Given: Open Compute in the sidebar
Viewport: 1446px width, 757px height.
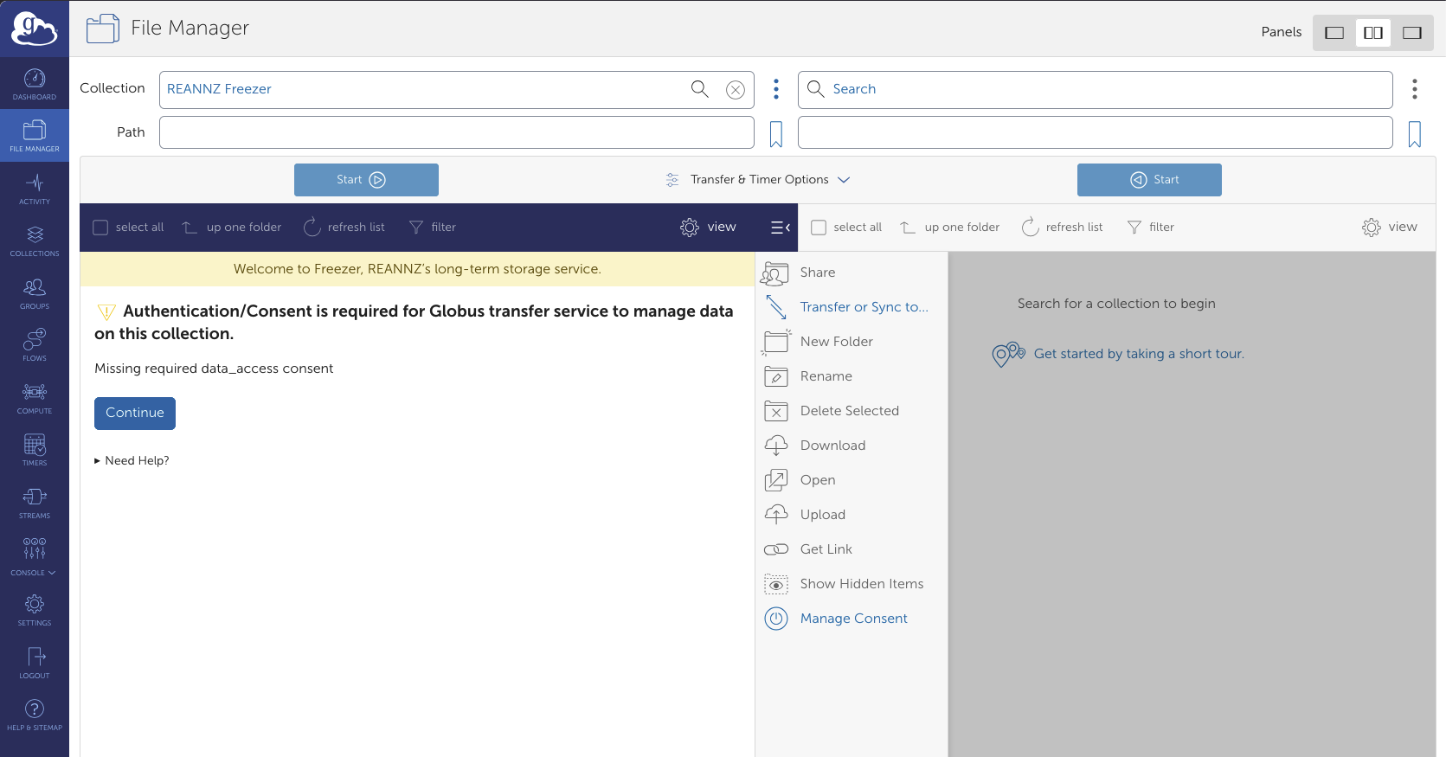Looking at the screenshot, I should [x=35, y=398].
